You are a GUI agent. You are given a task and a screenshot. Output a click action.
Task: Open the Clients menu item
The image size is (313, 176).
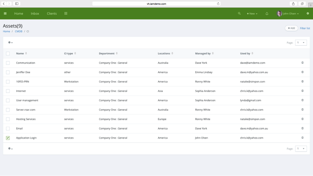[52, 13]
